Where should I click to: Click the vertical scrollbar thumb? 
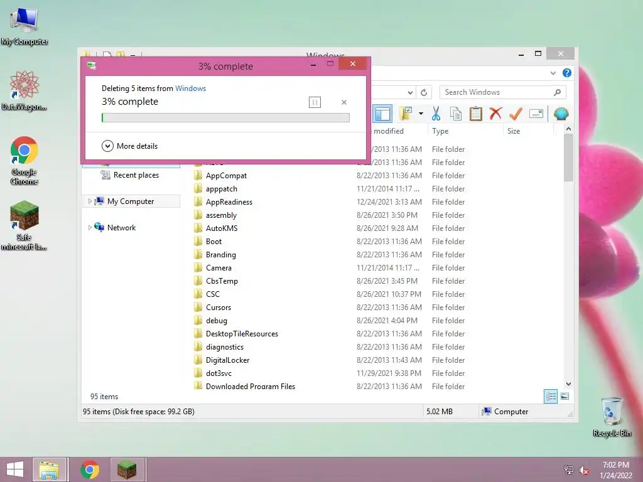coord(568,158)
